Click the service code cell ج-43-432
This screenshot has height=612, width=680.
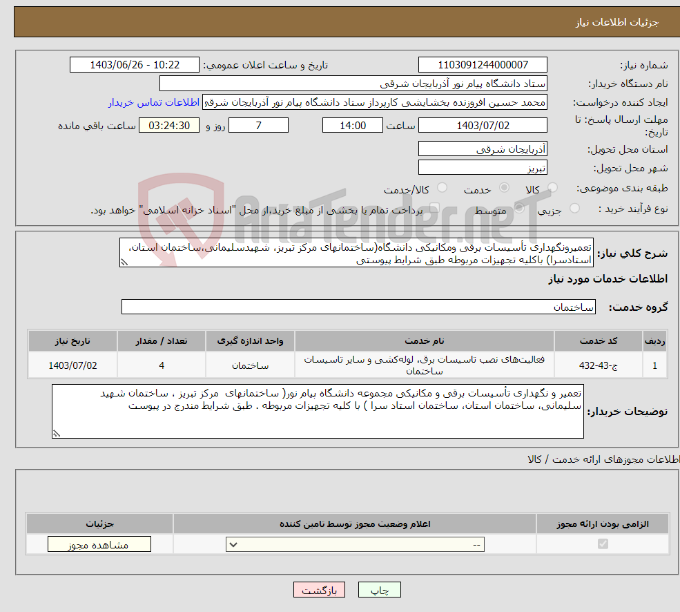click(598, 365)
